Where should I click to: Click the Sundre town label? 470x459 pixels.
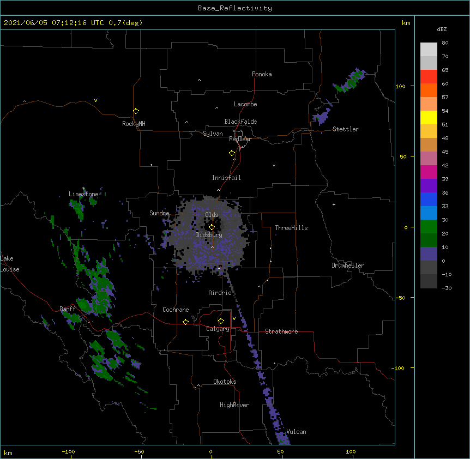click(x=159, y=213)
